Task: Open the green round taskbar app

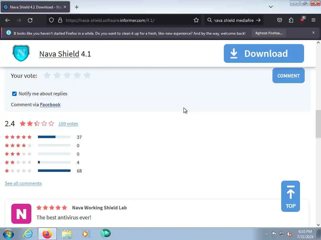Action: 106,233
